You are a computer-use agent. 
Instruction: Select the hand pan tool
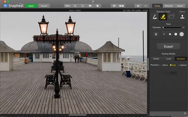pyautogui.click(x=97, y=6)
